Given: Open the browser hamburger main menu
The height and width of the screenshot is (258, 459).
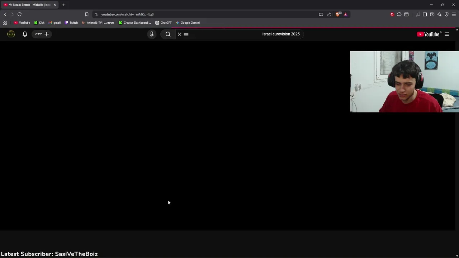Looking at the screenshot, I should click(454, 14).
